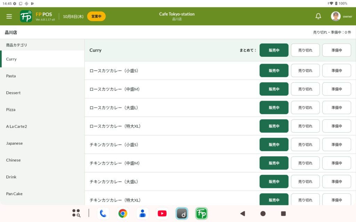The width and height of the screenshot is (356, 222).
Task: Click the 品川店 heading under the header
Action: pos(11,32)
